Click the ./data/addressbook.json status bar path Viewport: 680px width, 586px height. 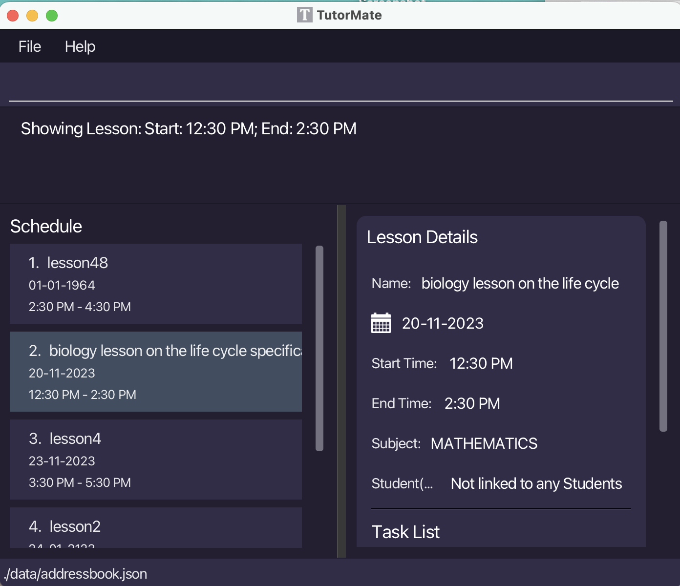pos(75,574)
